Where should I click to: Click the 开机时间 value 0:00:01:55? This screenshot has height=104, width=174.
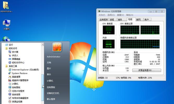point(155,62)
